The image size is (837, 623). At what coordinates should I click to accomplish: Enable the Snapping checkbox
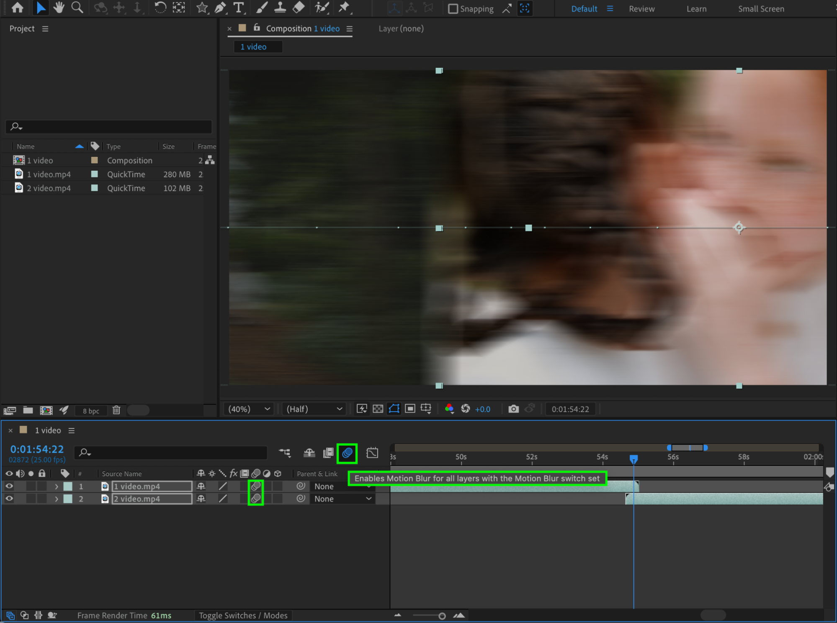pyautogui.click(x=453, y=9)
